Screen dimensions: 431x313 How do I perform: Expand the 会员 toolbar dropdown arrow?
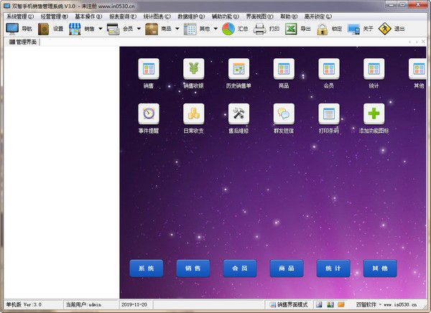click(139, 29)
